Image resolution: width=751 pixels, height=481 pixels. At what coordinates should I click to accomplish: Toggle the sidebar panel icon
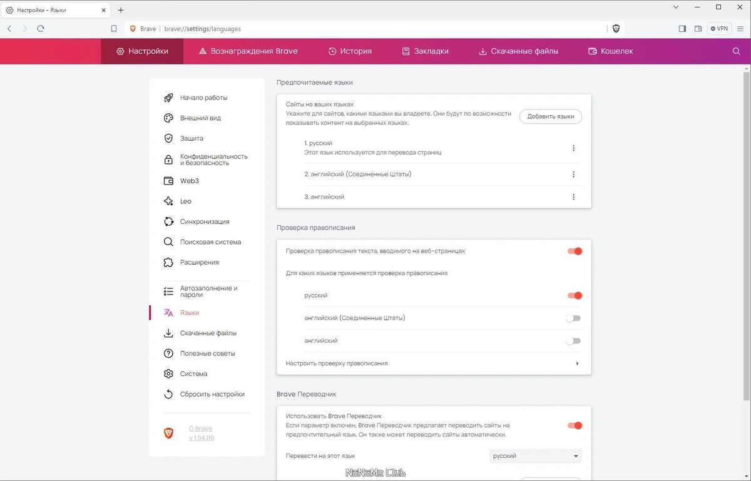click(x=682, y=29)
